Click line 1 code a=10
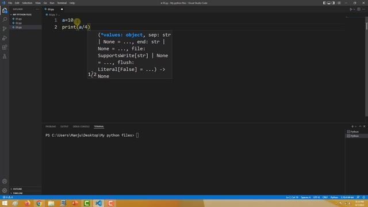Viewport: 368px width, 207px height. coord(68,20)
